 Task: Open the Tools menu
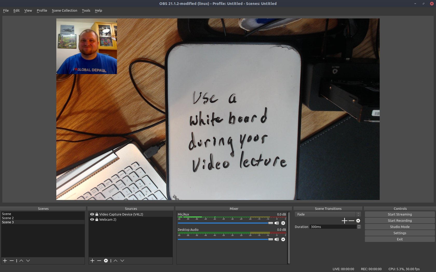(86, 11)
